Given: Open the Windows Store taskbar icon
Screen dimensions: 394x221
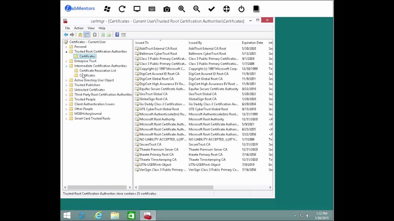Looking at the screenshot, I should click(x=131, y=215).
